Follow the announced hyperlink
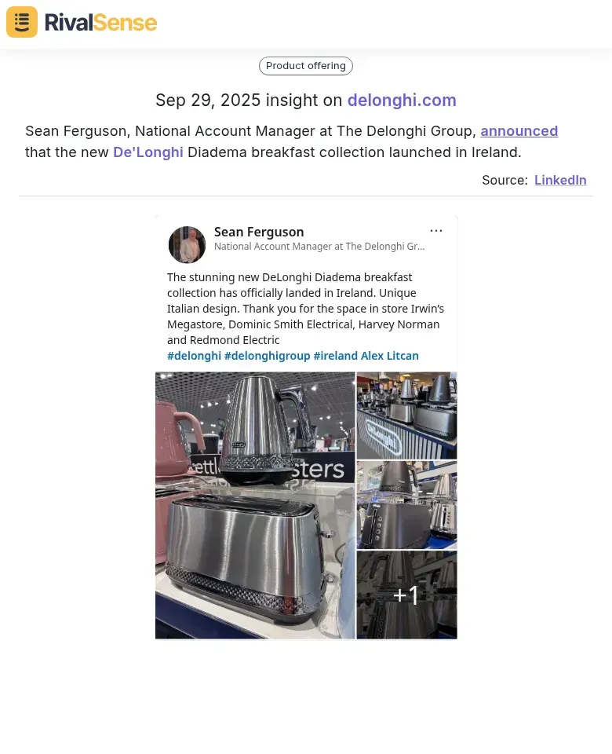 tap(519, 131)
